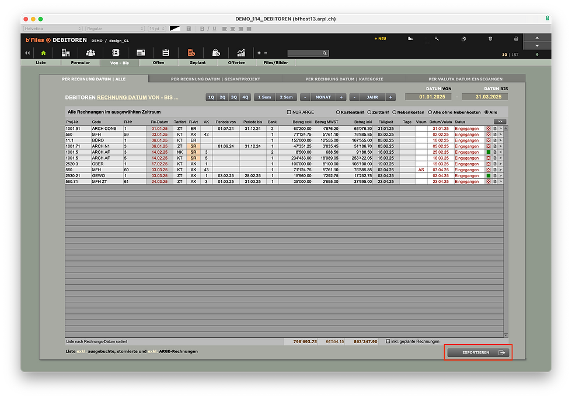The image size is (572, 399).
Task: Open the 16 pt font size dropdown
Action: pos(157,29)
